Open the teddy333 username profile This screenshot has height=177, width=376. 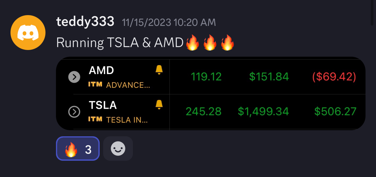coord(85,22)
